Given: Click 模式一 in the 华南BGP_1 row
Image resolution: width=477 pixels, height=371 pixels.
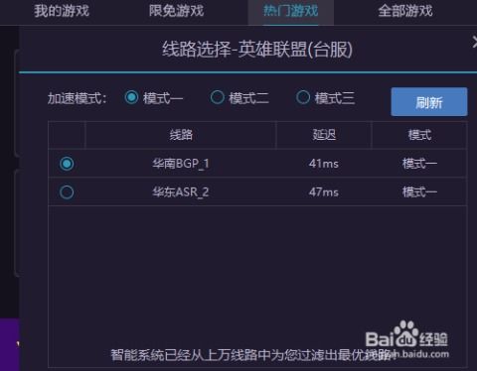Looking at the screenshot, I should click(x=419, y=164).
